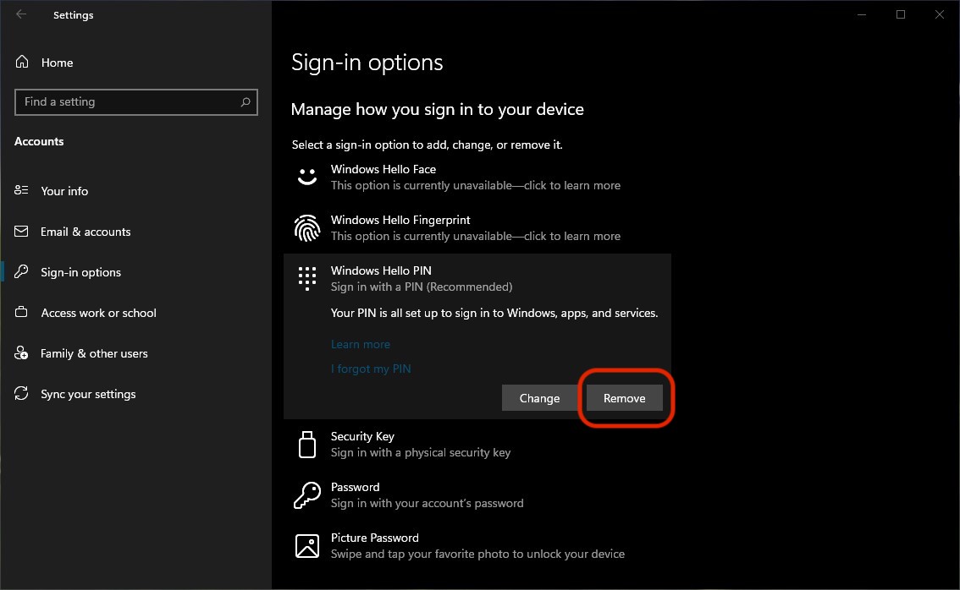Expand Windows Hello Fingerprint option
960x590 pixels.
pos(477,228)
